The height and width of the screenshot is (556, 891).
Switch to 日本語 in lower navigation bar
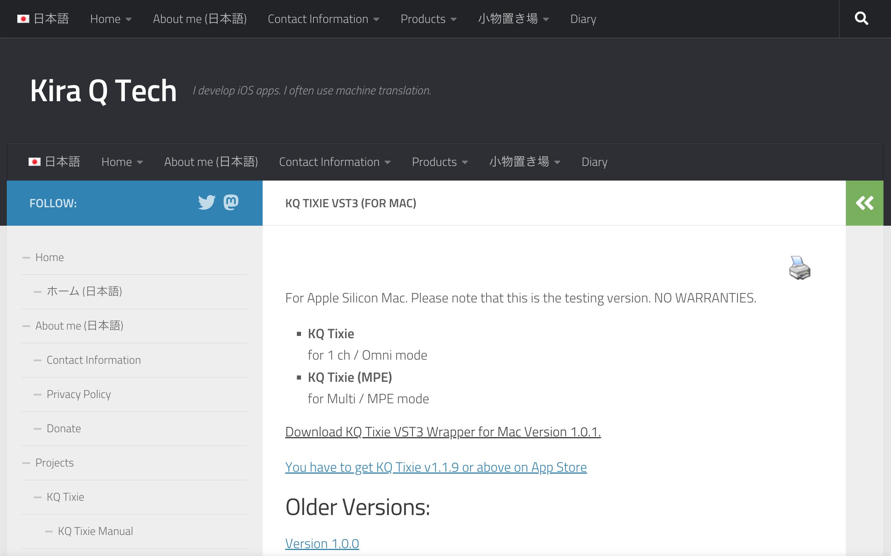(x=62, y=162)
